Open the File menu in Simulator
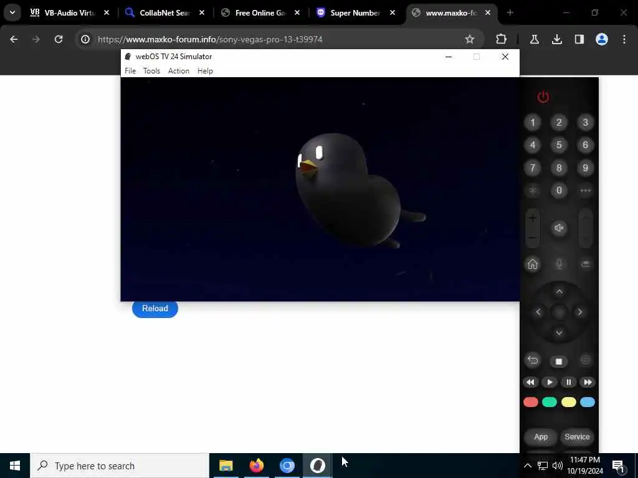This screenshot has width=638, height=478. (130, 71)
